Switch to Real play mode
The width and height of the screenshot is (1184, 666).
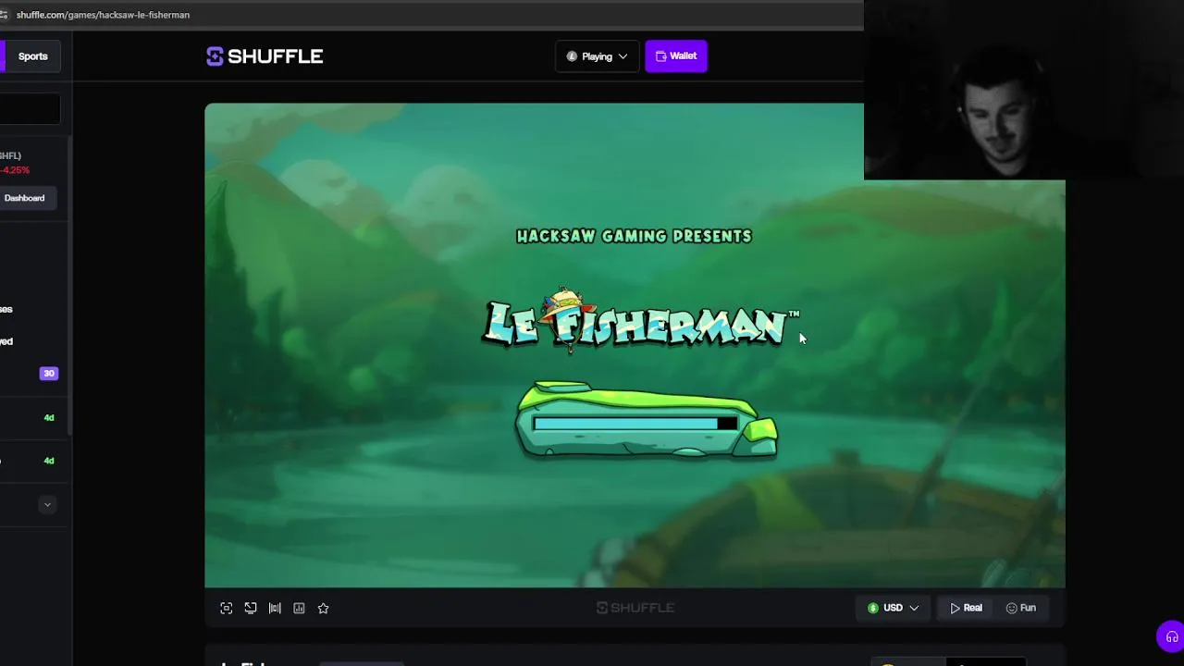(x=966, y=608)
